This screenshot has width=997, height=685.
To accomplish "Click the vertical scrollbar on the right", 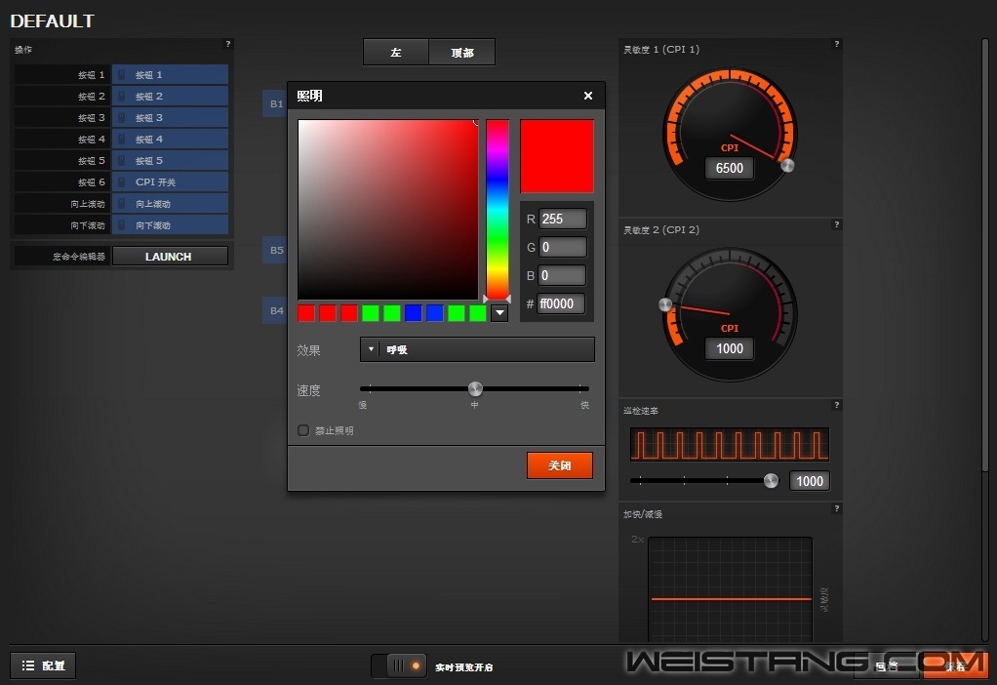I will tap(985, 255).
